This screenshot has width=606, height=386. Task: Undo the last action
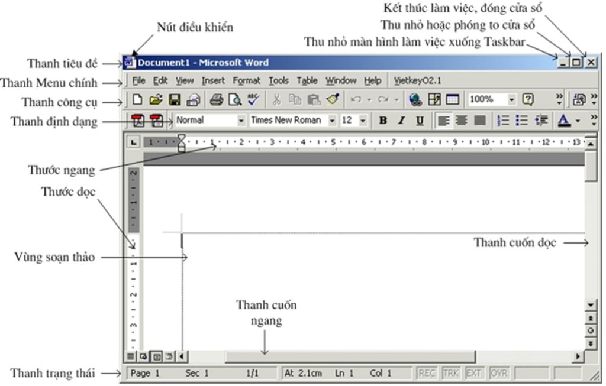[x=356, y=99]
